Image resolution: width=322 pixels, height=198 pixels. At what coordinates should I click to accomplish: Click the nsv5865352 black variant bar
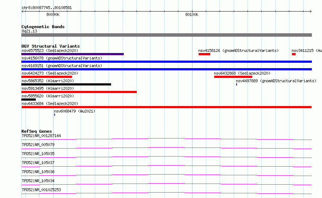[x=66, y=84]
